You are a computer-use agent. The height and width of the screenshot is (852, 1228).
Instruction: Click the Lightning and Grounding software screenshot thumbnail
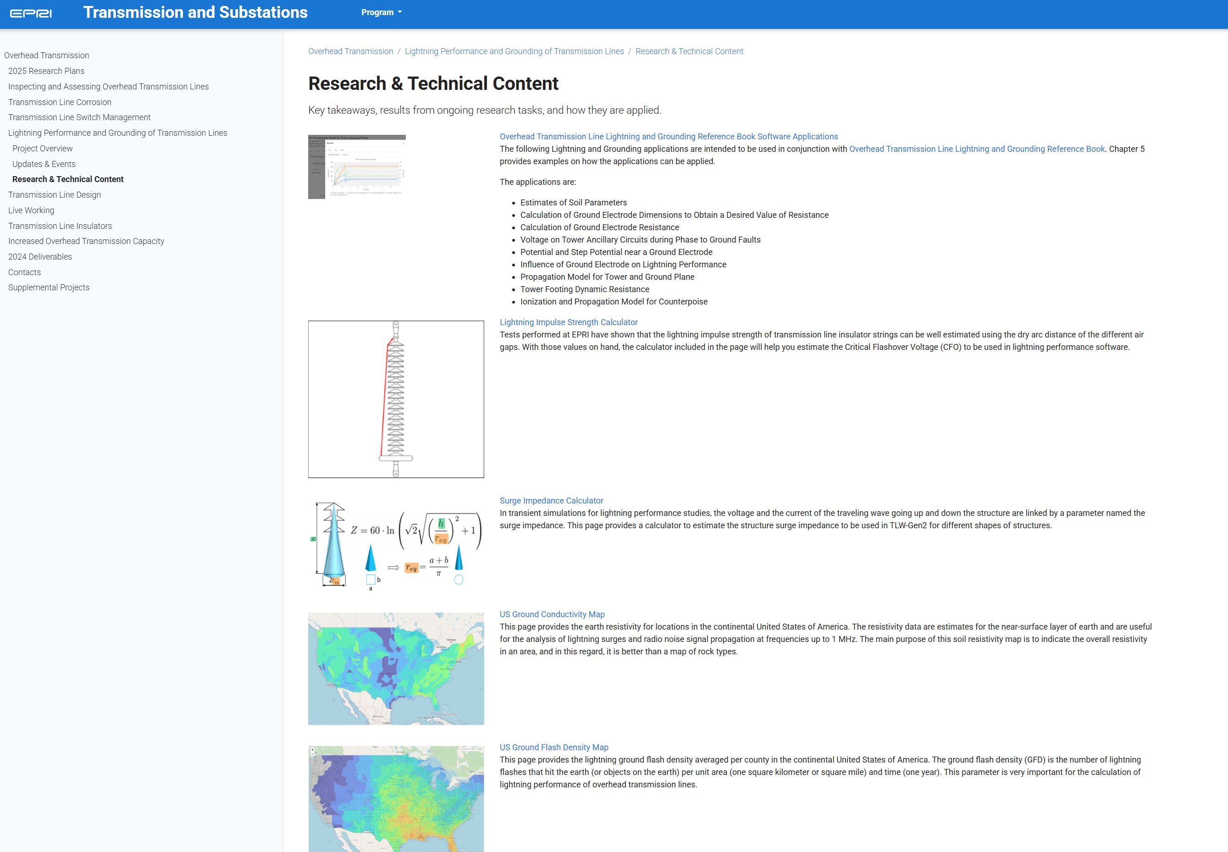click(356, 166)
